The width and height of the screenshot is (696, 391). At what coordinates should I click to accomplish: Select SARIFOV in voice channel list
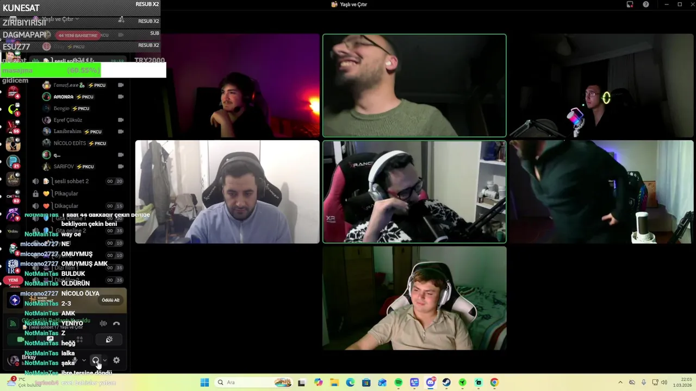84,167
